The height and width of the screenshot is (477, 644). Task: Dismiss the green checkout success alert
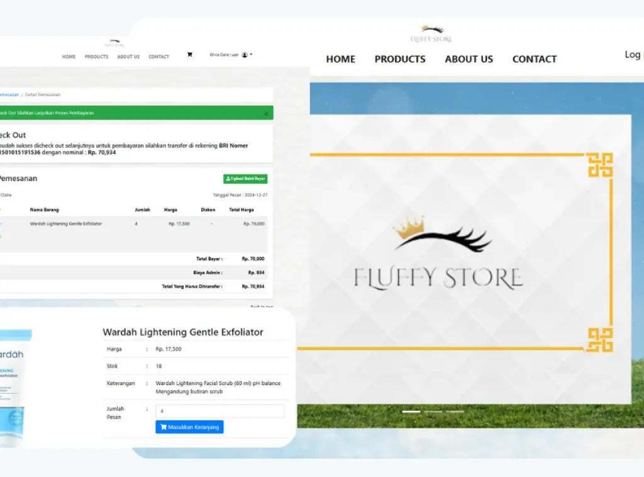(266, 113)
